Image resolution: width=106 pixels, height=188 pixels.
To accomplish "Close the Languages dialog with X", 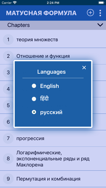I will 84,68.
